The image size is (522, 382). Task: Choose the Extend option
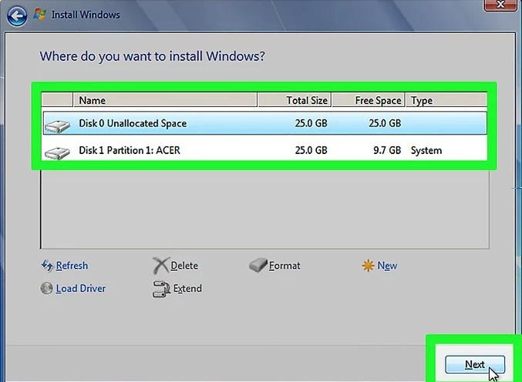[187, 289]
